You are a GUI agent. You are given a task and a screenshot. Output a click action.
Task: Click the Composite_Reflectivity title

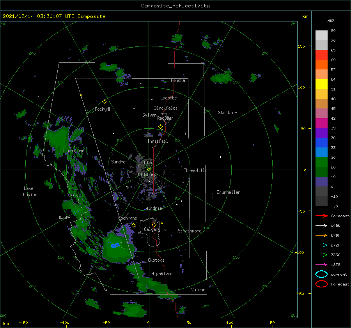pyautogui.click(x=175, y=6)
